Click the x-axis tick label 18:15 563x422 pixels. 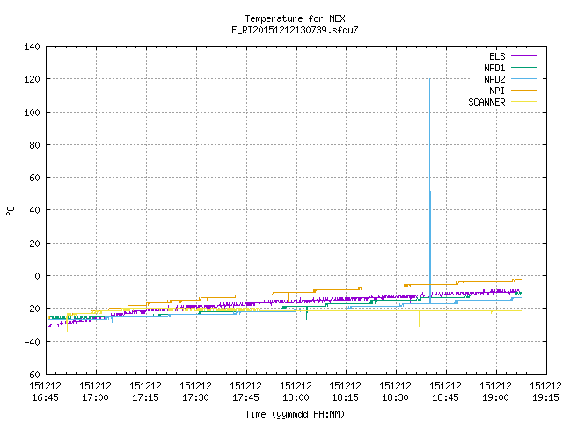345,397
